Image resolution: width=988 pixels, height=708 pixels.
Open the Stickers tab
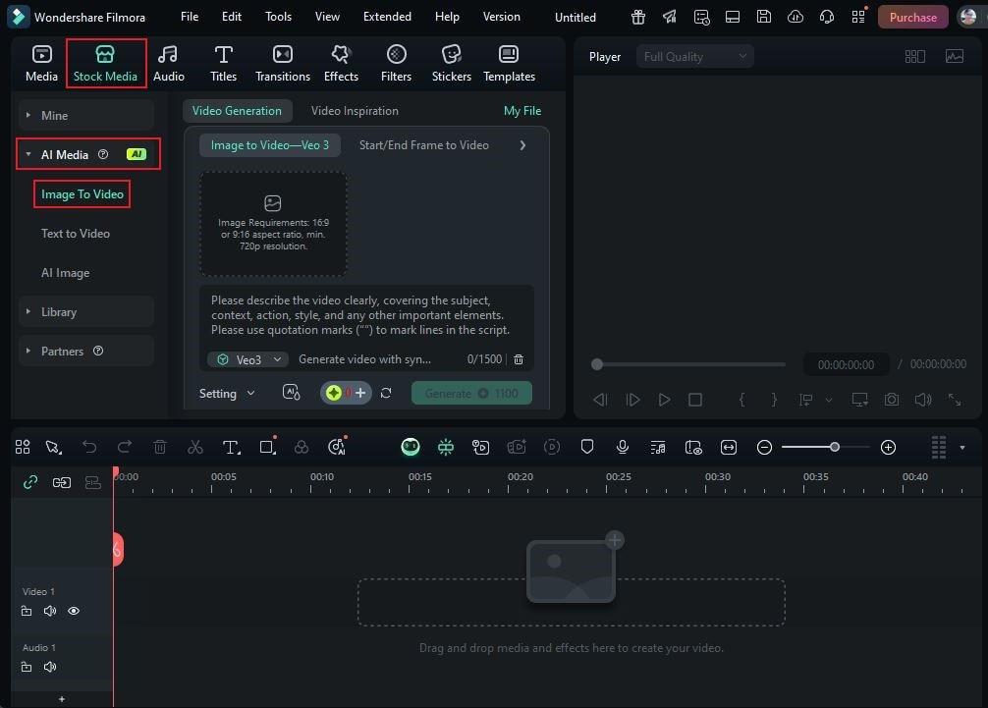(451, 63)
